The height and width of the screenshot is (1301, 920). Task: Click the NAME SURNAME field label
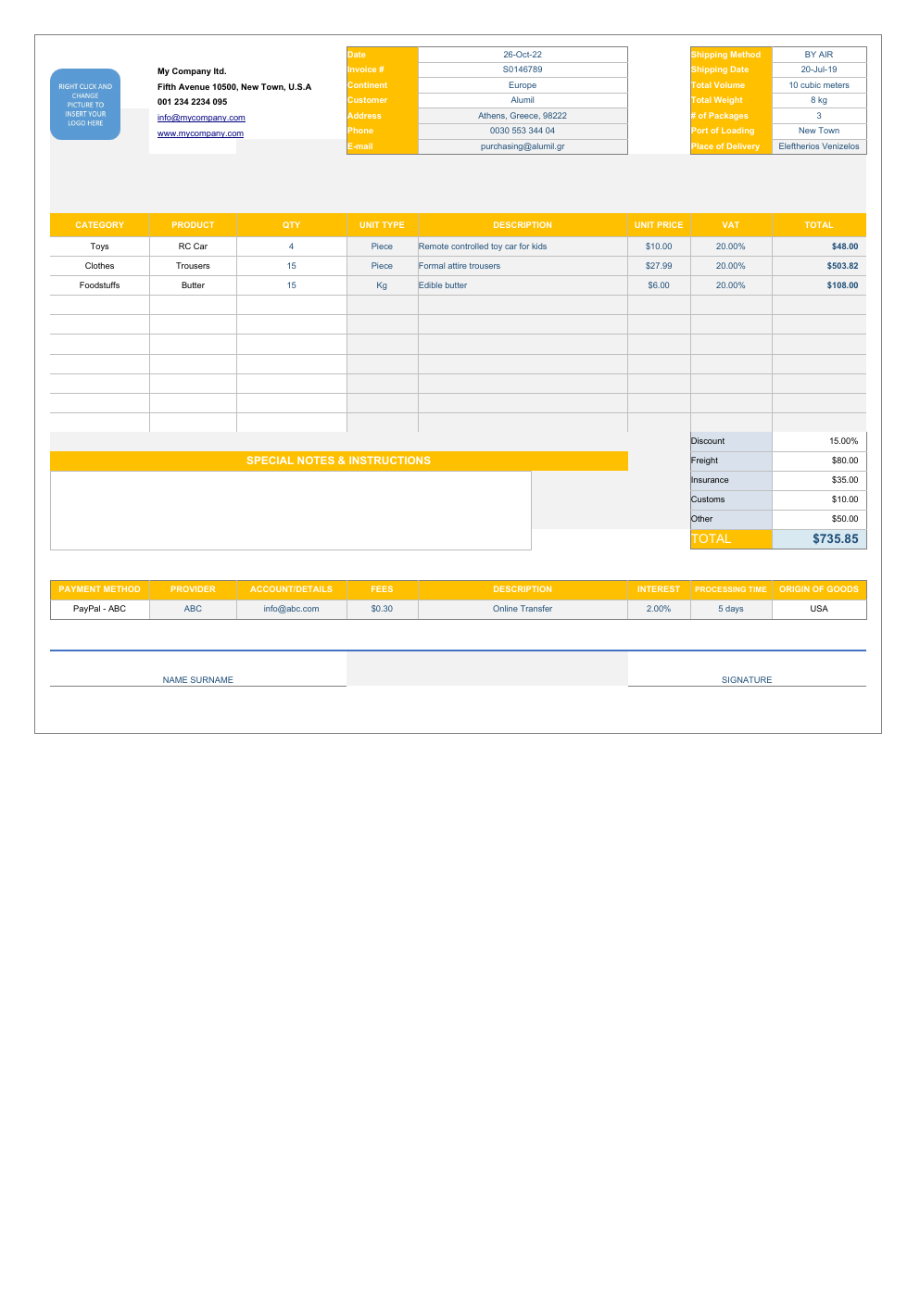pos(198,680)
